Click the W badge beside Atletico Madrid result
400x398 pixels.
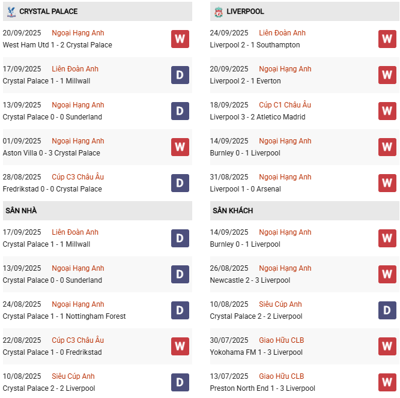tap(387, 111)
